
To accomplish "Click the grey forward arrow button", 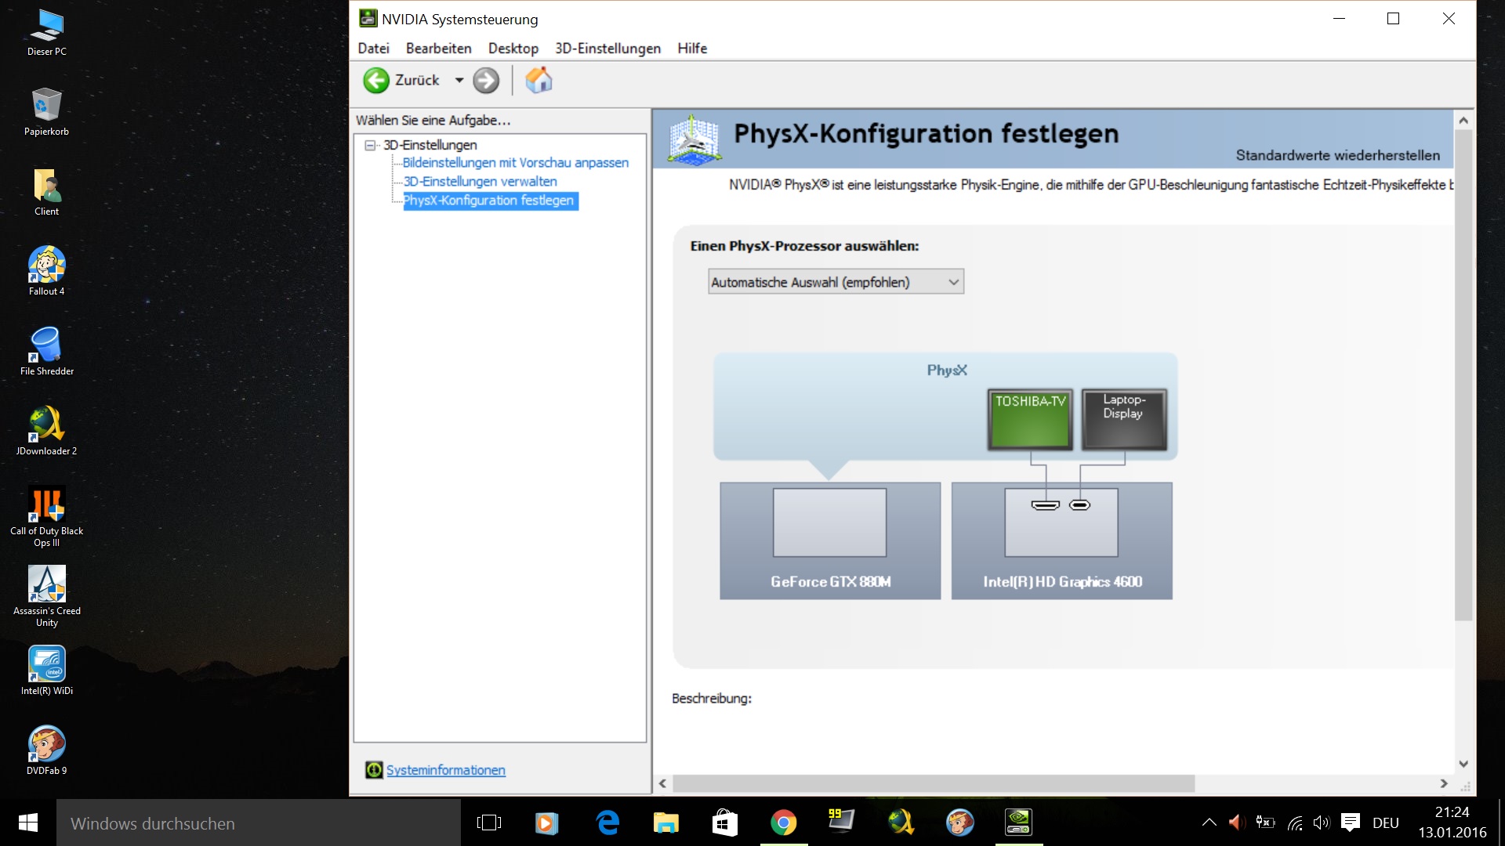I will [x=486, y=80].
